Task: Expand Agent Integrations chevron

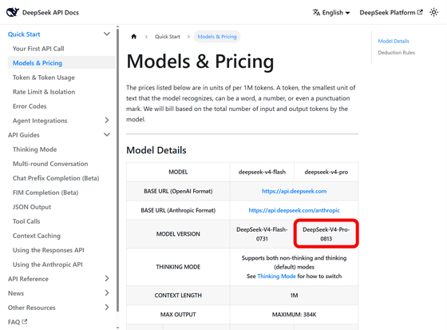Action: [x=107, y=120]
